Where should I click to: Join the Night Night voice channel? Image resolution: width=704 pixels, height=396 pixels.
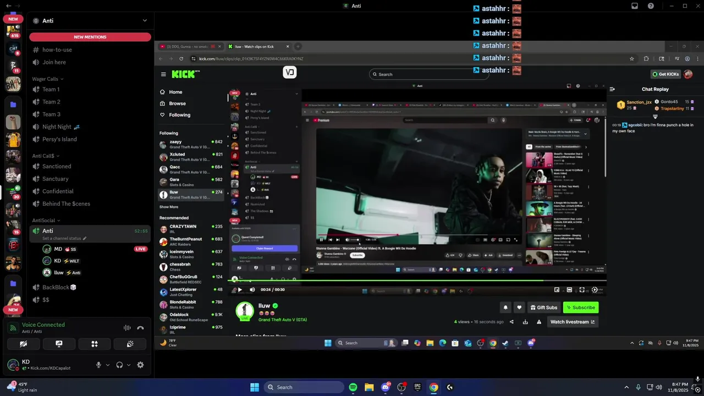click(57, 127)
